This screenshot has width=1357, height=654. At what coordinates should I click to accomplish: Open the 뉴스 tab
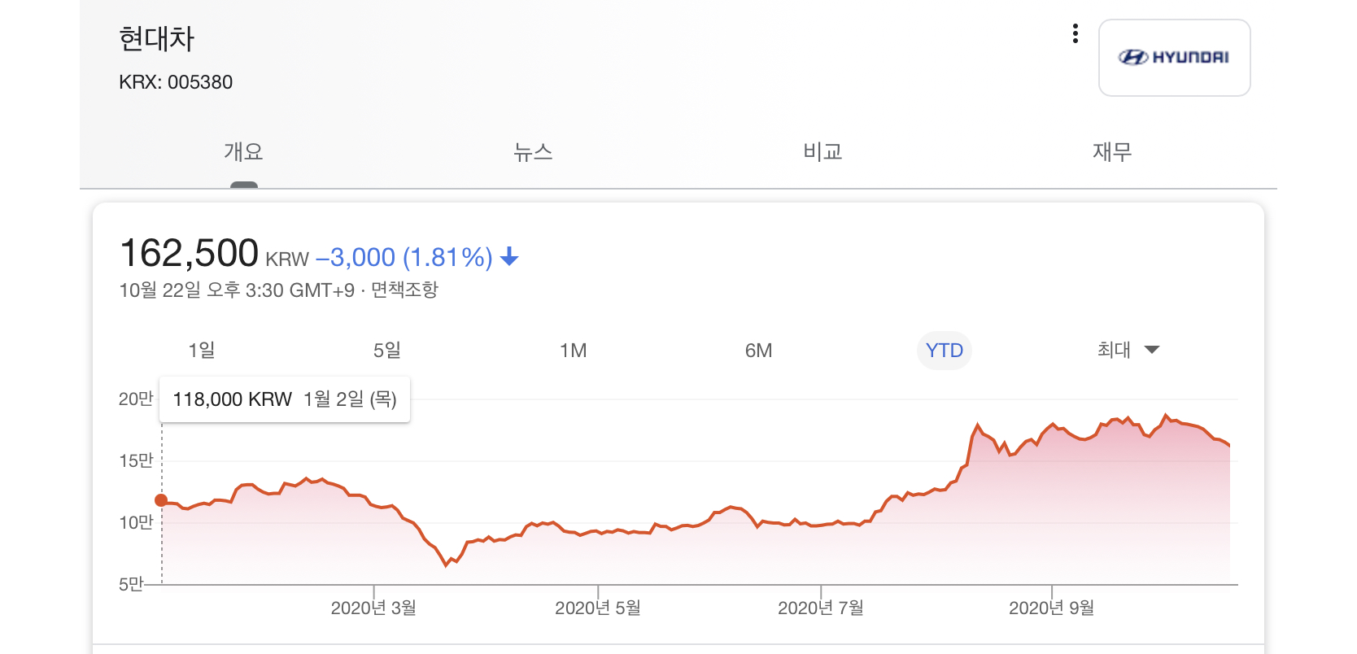(533, 152)
